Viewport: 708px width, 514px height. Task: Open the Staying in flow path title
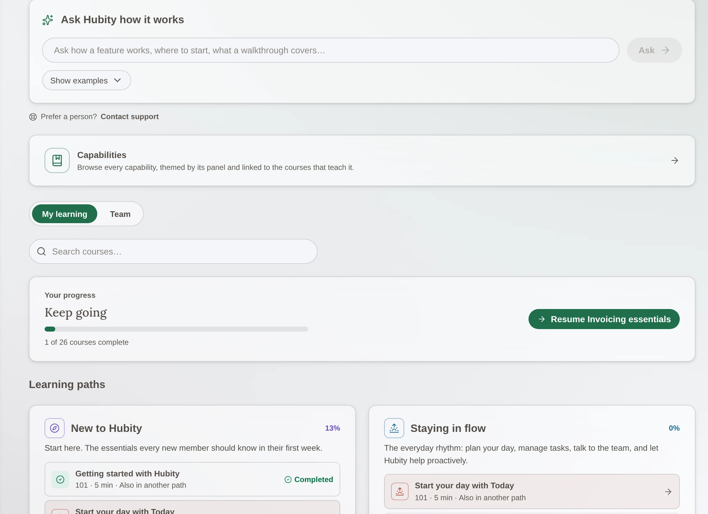tap(448, 428)
